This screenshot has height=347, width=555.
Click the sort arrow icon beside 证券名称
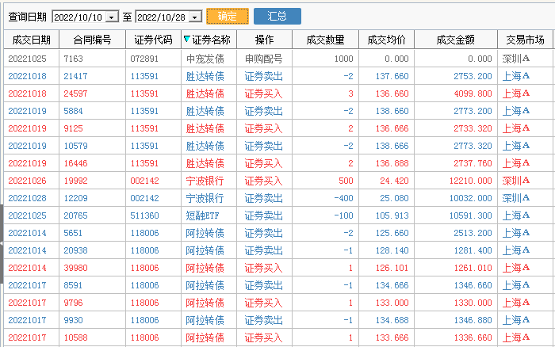pos(186,39)
